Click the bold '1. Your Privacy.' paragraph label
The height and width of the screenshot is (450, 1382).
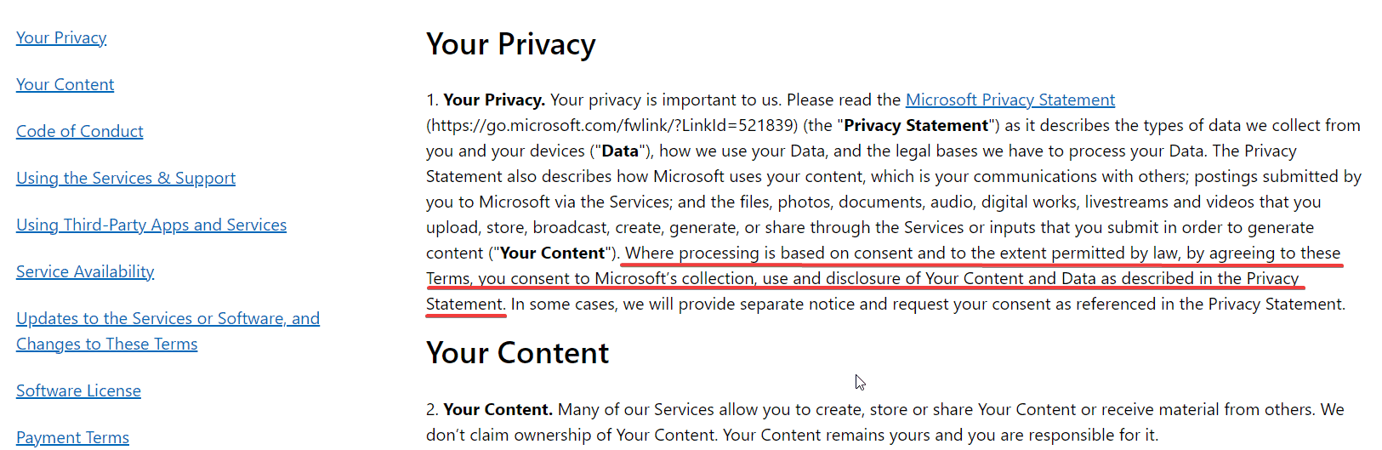486,100
